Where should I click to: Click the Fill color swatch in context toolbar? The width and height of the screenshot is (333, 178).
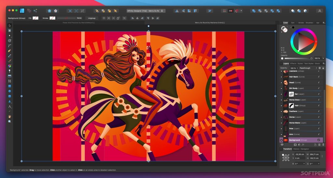click(x=35, y=18)
